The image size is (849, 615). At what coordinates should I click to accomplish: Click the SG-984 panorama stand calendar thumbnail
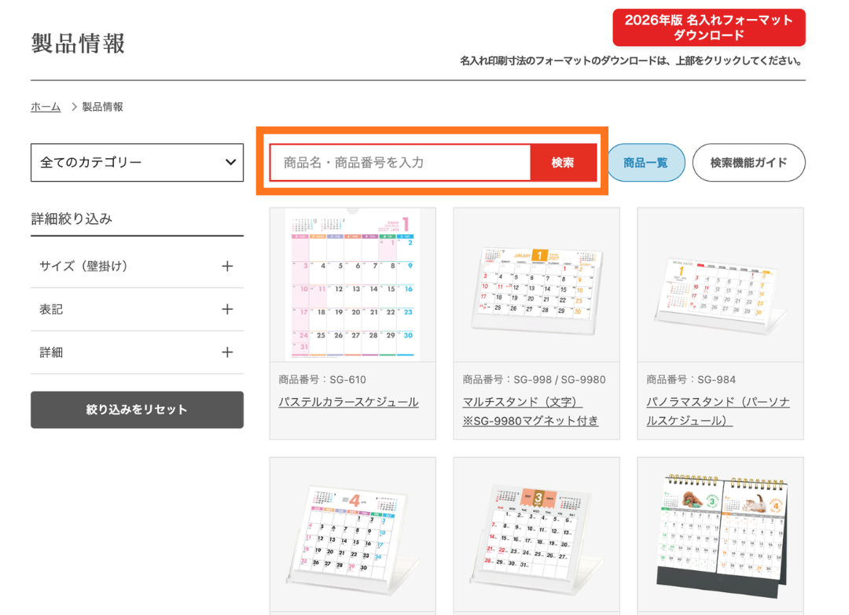click(x=720, y=285)
